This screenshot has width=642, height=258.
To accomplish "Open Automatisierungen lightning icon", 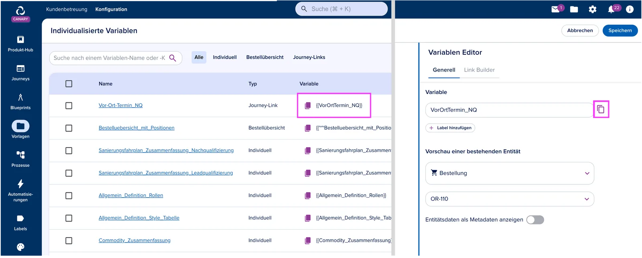I will (20, 184).
